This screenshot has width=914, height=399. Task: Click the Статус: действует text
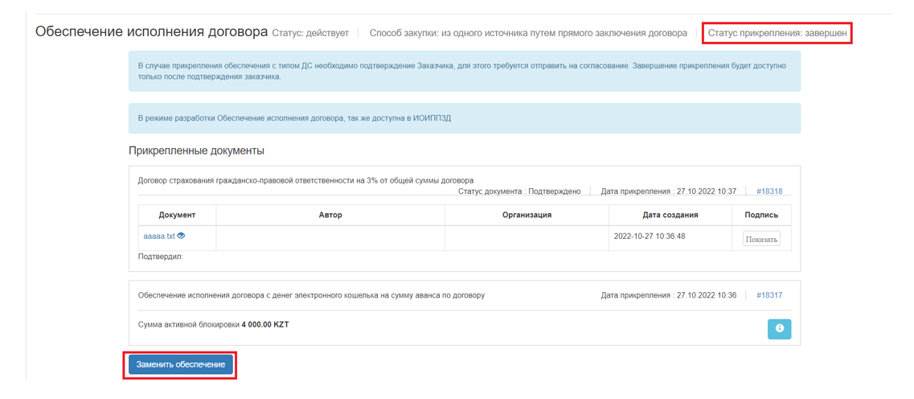pyautogui.click(x=310, y=34)
